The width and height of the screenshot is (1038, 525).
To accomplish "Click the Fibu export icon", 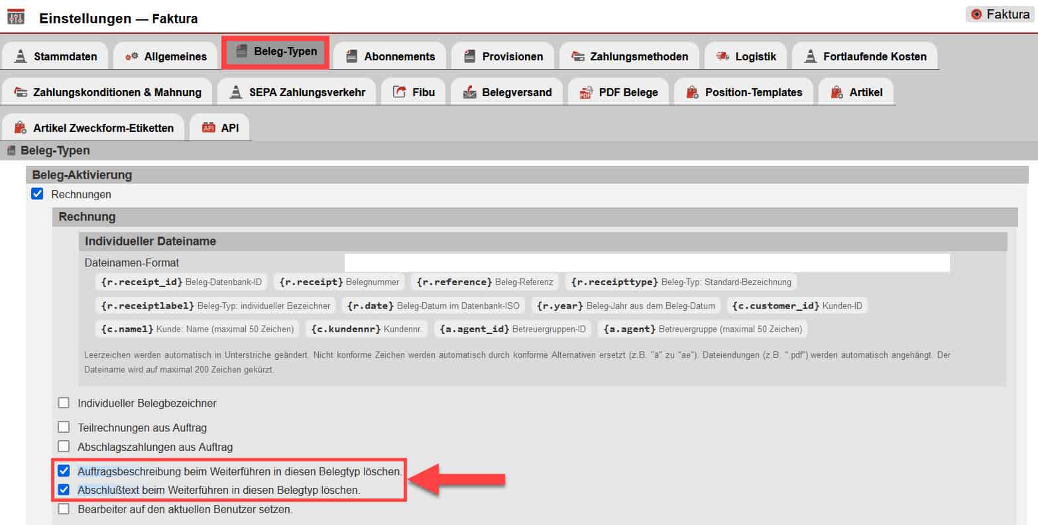I will (399, 92).
